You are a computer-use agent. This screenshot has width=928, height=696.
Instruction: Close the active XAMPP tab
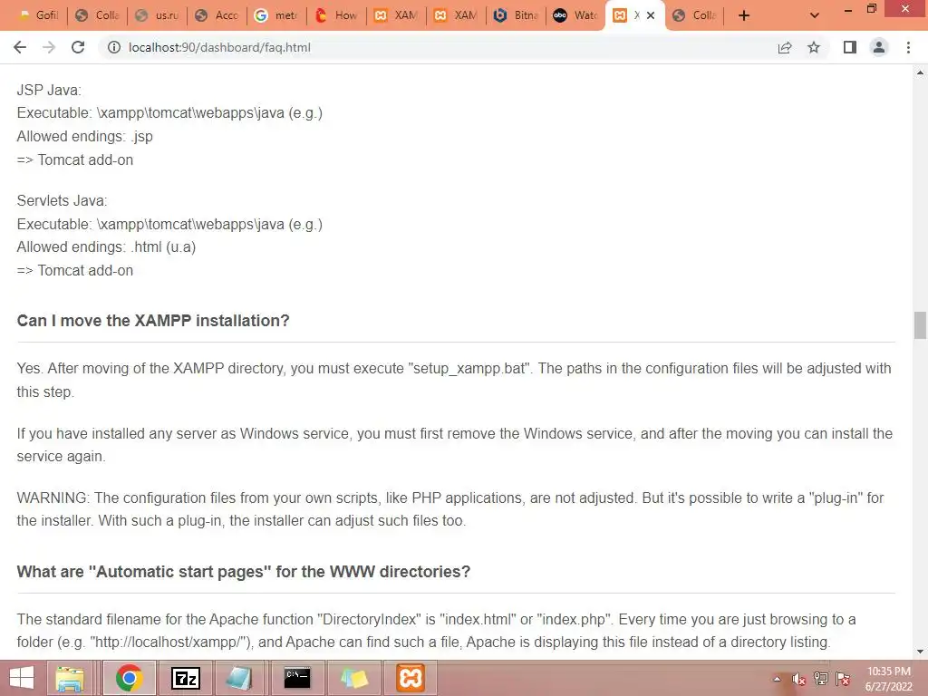[x=651, y=15]
